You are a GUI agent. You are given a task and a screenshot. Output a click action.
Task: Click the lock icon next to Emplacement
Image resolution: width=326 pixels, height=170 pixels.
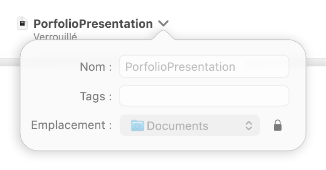coord(277,125)
